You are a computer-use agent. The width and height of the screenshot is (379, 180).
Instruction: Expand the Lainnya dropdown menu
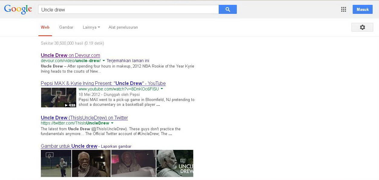(91, 27)
